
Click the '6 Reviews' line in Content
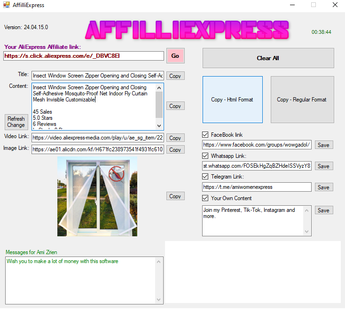click(x=45, y=124)
